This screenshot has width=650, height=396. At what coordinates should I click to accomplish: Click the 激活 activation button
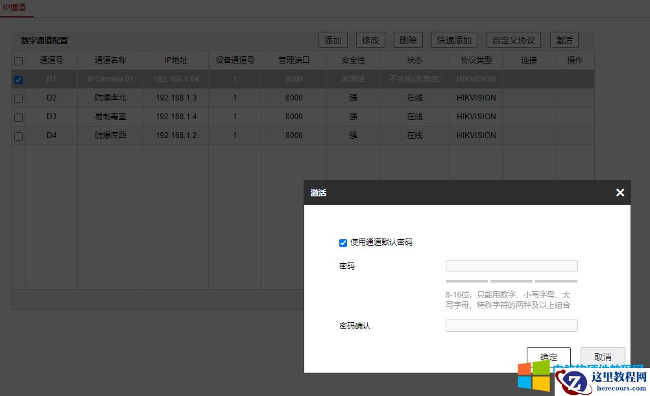[x=563, y=40]
